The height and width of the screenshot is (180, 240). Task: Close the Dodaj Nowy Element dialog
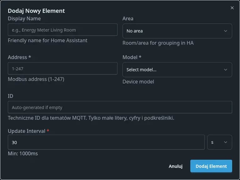(x=232, y=8)
